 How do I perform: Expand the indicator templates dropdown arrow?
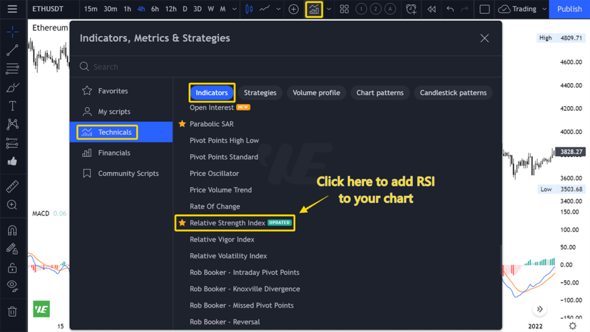coord(329,9)
